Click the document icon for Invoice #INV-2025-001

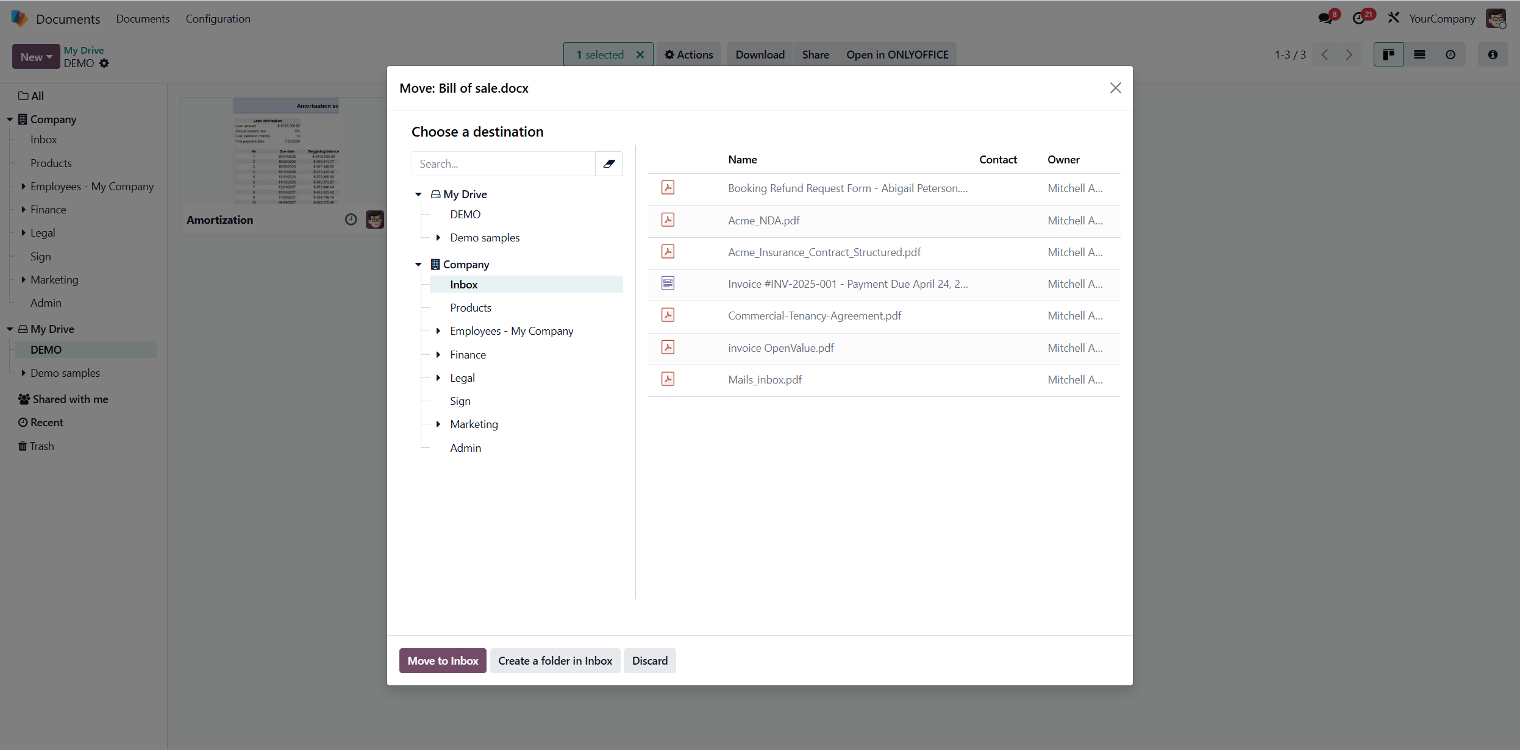click(668, 284)
